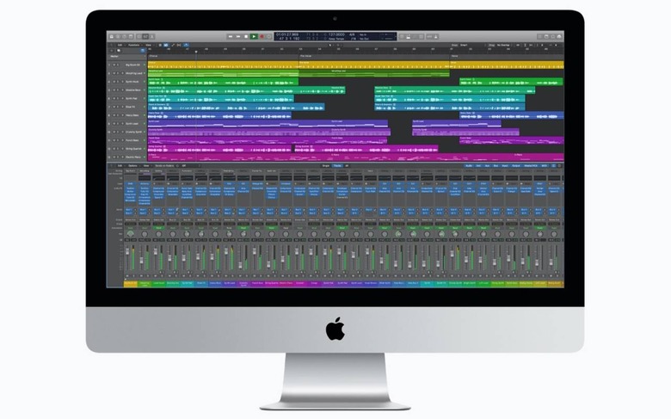Screen dimensions: 671x419
Task: Click the Rewind transport button
Action: tap(231, 37)
